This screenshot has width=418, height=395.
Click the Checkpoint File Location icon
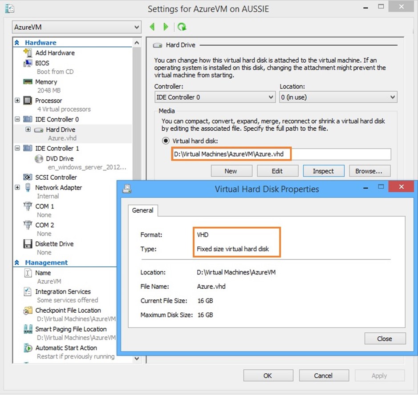pos(28,310)
